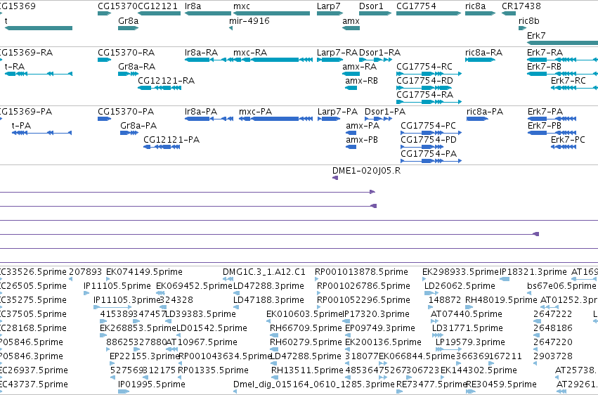The height and width of the screenshot is (395, 598).
Task: Click the IP11105.5prime EST label
Action: click(x=117, y=286)
